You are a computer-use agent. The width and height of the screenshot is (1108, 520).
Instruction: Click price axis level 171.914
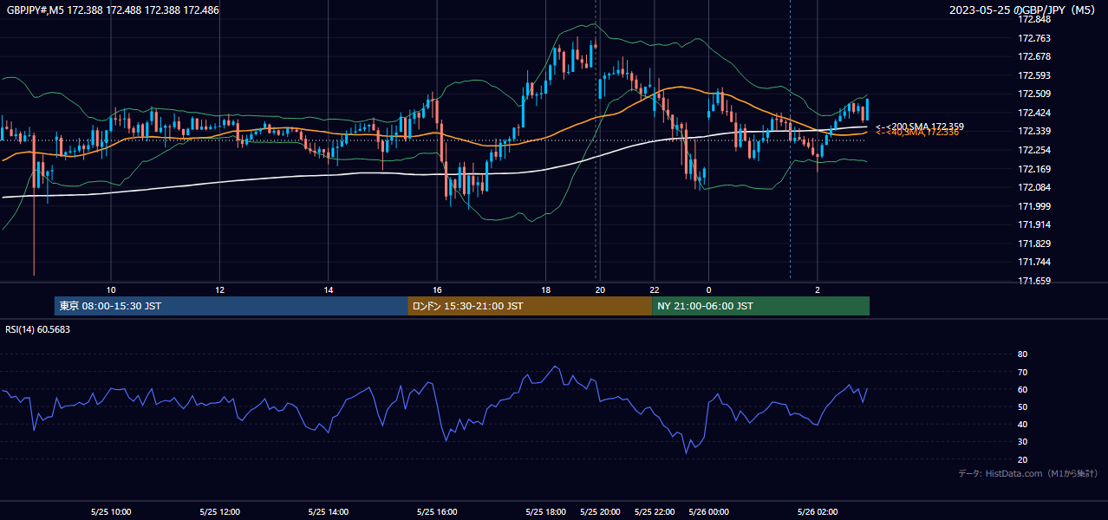click(x=1033, y=224)
